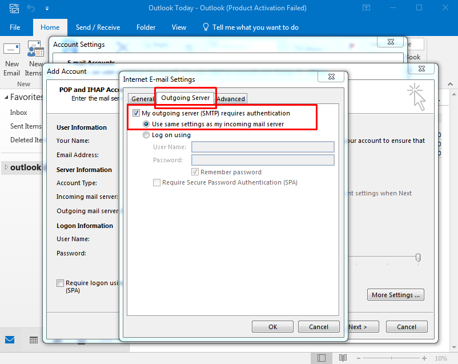The width and height of the screenshot is (458, 364).
Task: Open the Calendar view icon at bottom
Action: [x=34, y=340]
